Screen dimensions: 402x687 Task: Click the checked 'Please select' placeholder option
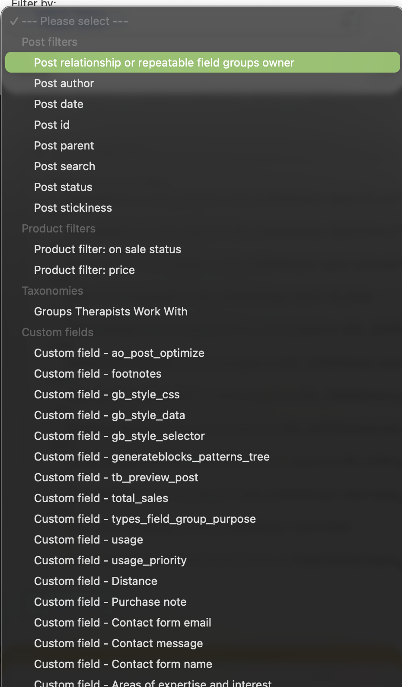tap(75, 21)
